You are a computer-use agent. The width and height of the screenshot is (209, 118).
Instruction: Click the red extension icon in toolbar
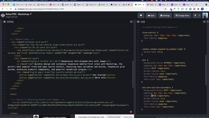coord(194,9)
